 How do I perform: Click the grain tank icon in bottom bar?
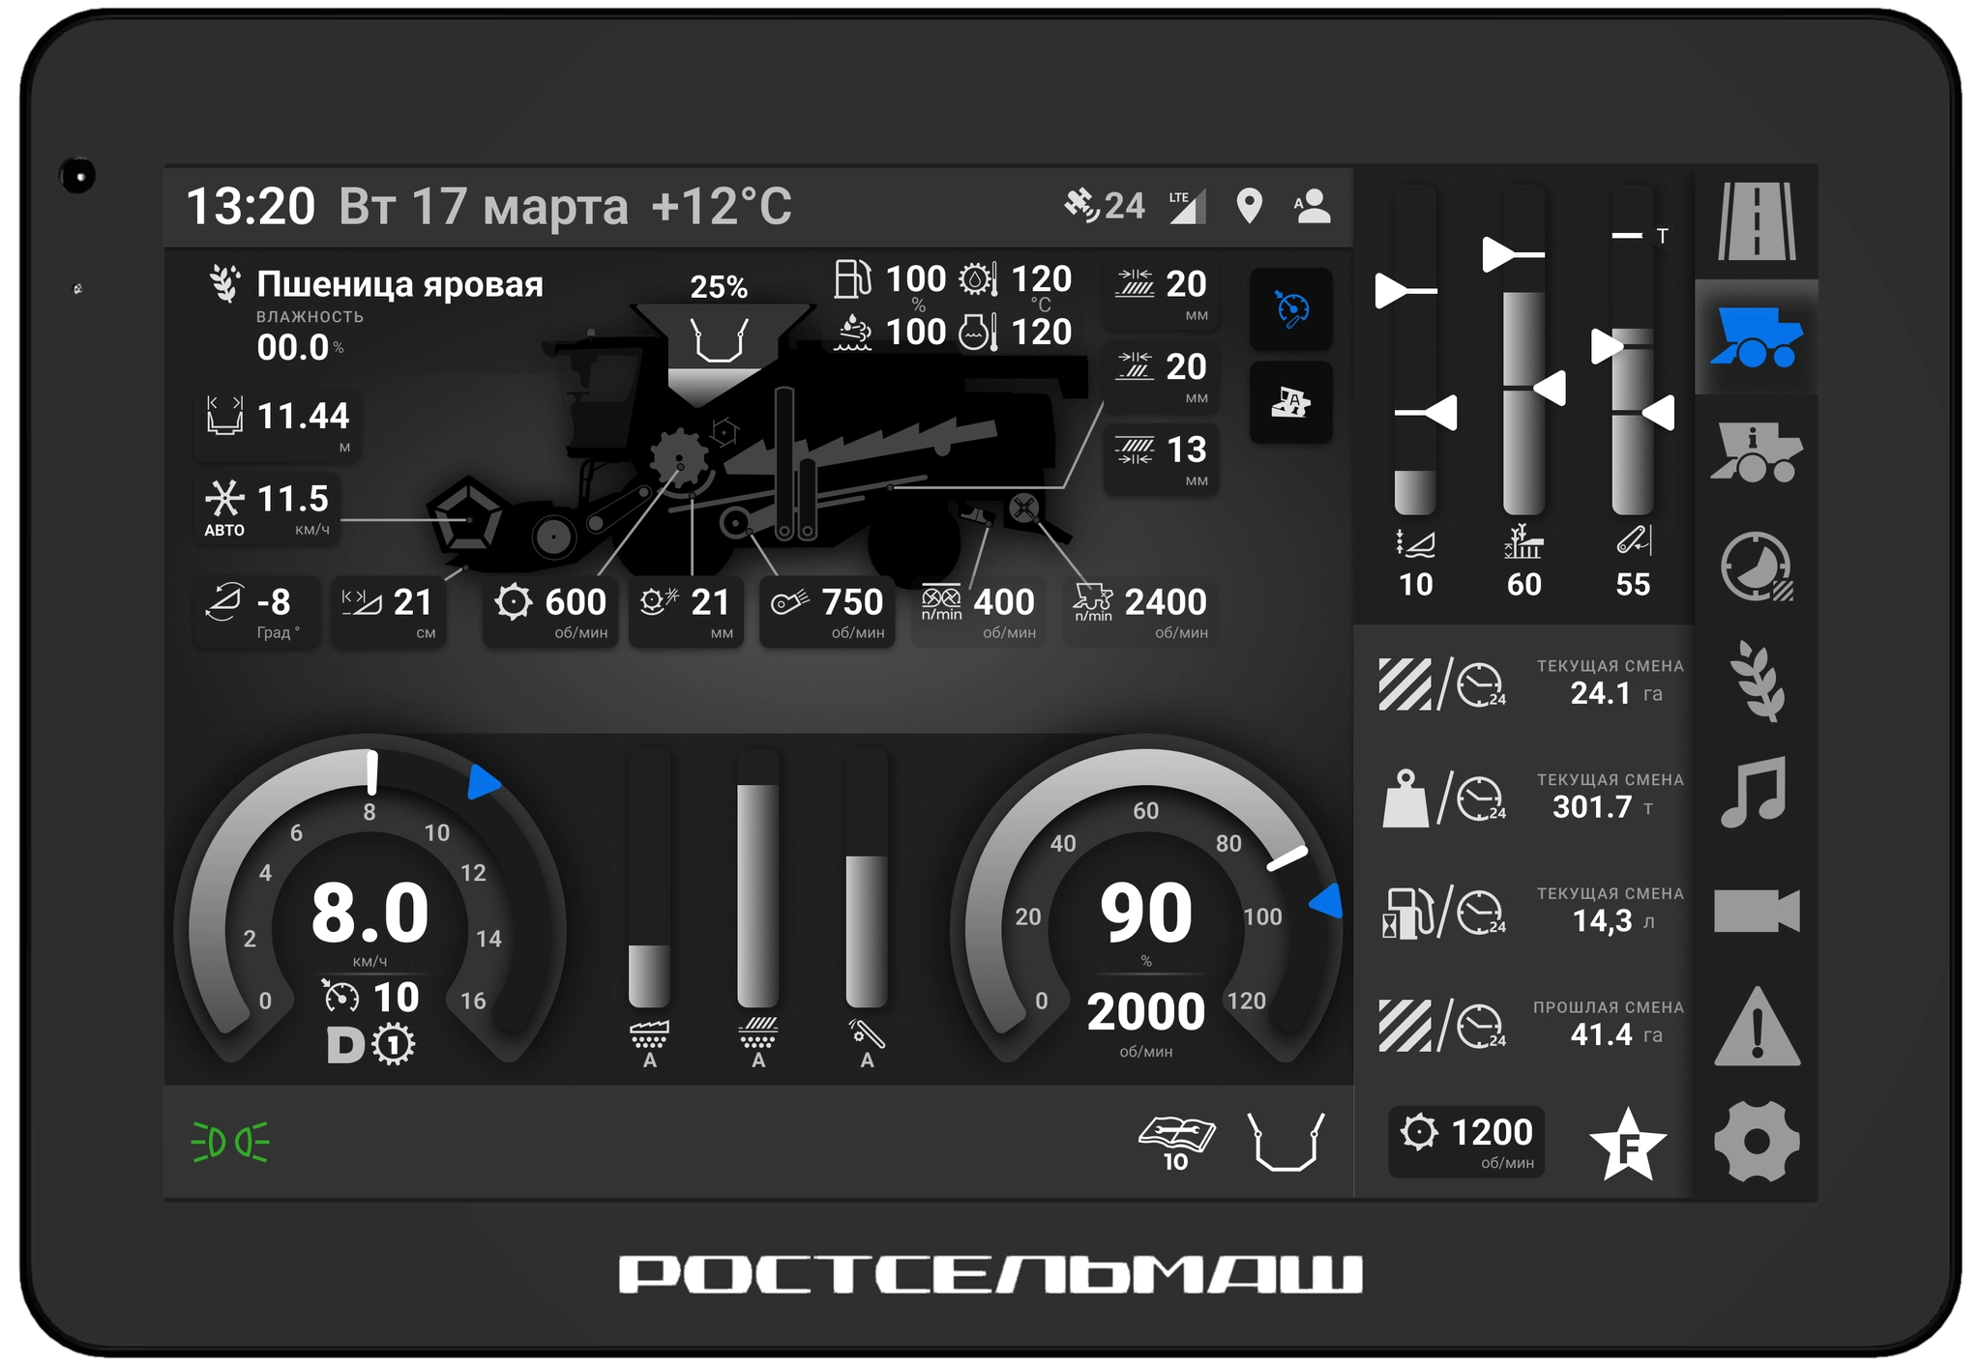(x=1286, y=1141)
